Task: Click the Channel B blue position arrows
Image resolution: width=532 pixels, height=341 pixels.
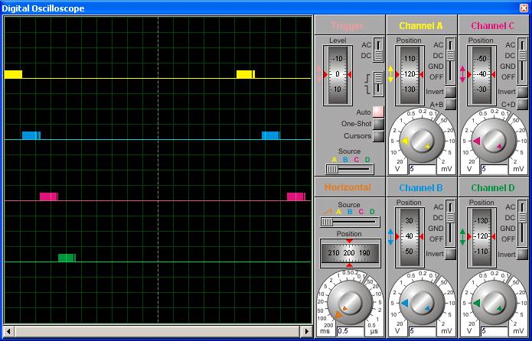Action: coord(390,236)
